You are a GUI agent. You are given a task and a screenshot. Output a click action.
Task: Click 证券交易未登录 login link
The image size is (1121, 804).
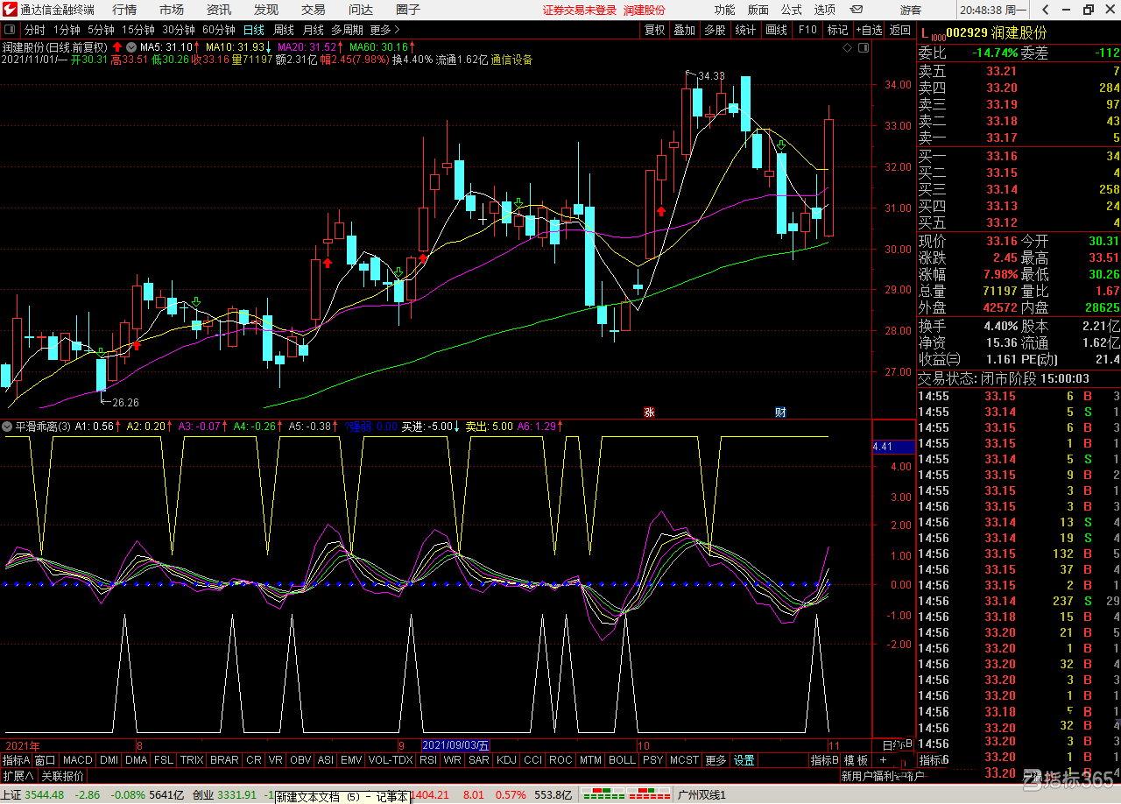580,10
